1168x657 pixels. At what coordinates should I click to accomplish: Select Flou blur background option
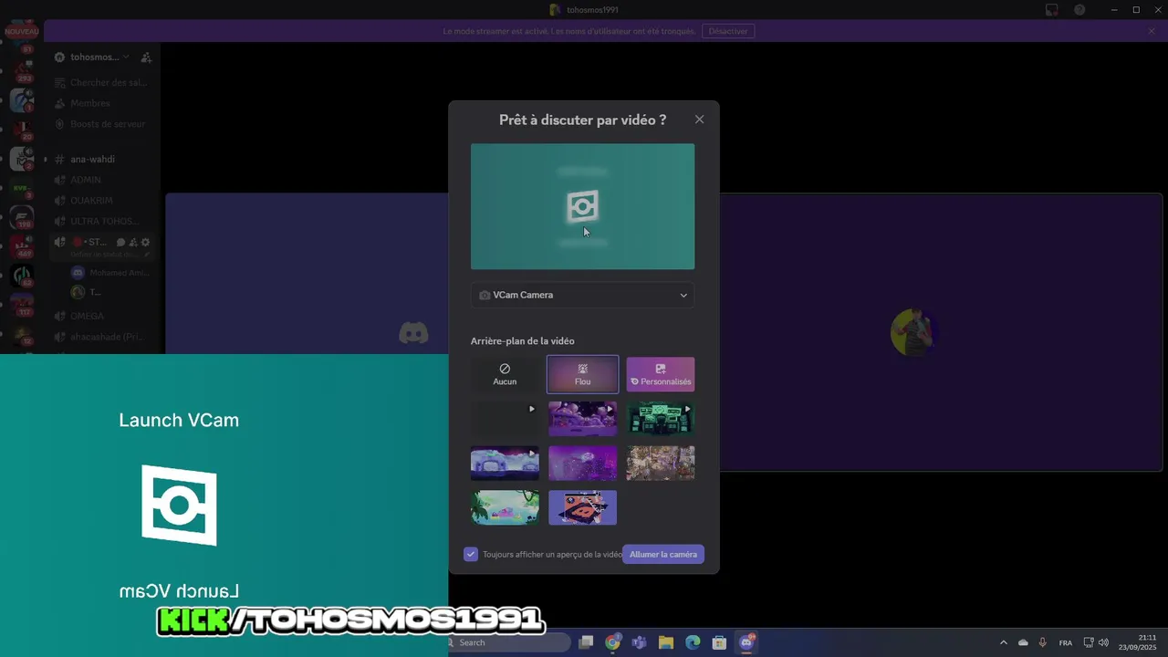582,374
